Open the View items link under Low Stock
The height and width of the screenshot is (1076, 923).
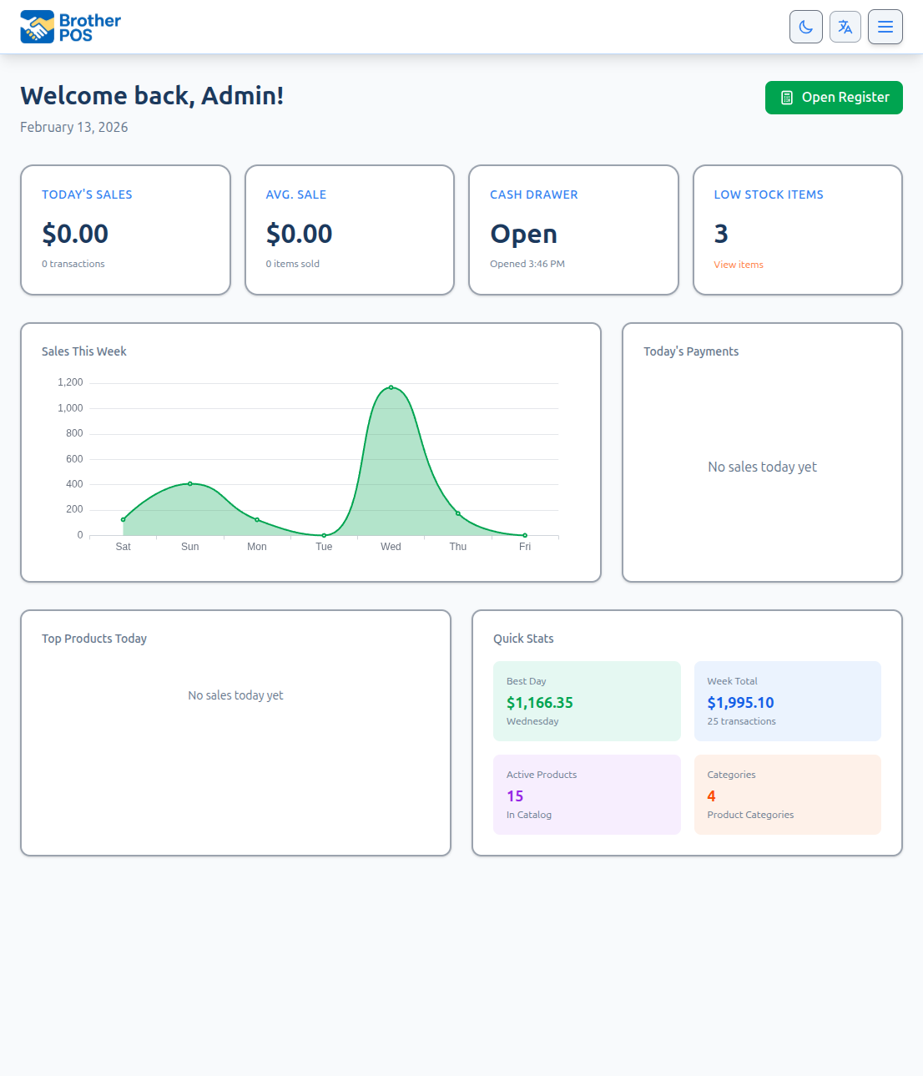pyautogui.click(x=738, y=265)
